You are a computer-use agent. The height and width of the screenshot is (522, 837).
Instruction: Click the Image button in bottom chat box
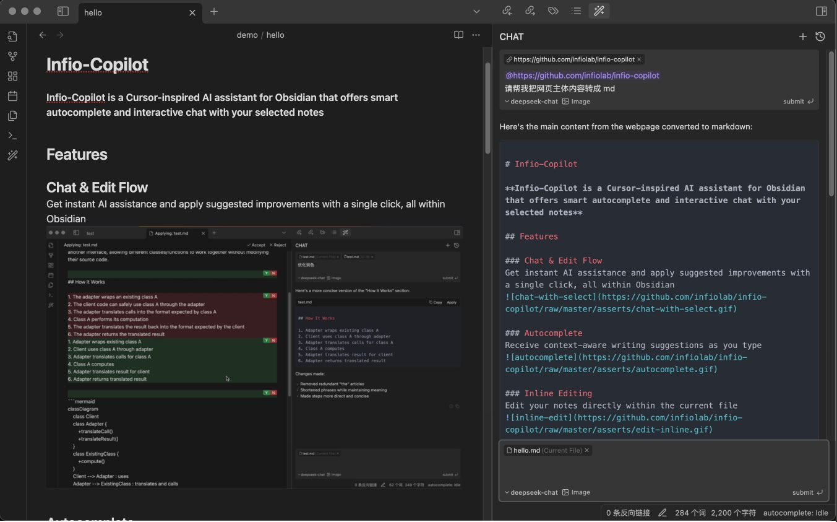tap(576, 492)
